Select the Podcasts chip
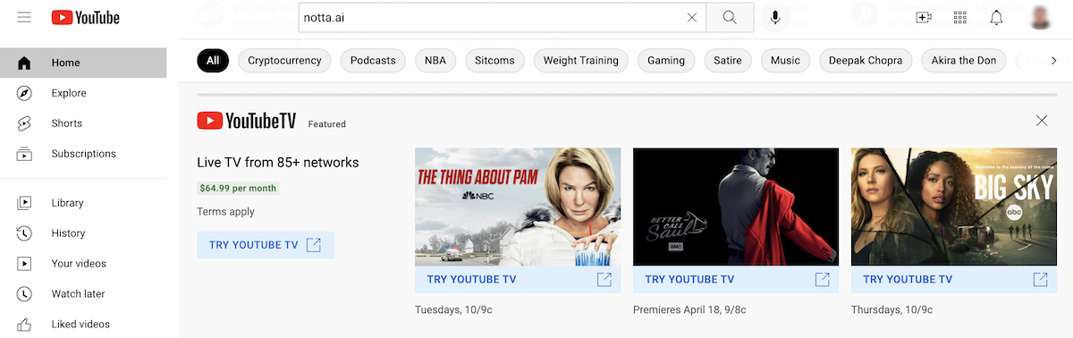This screenshot has height=338, width=1073. click(373, 61)
